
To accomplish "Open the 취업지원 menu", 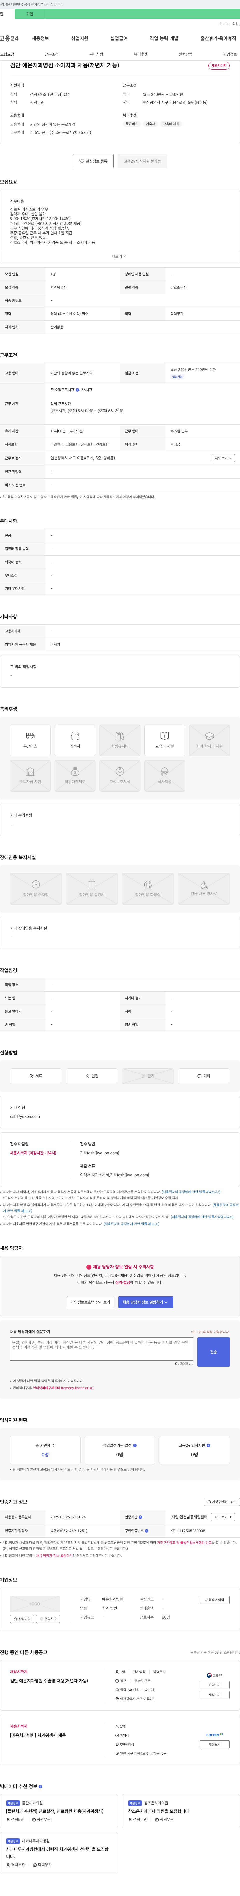I will [79, 38].
